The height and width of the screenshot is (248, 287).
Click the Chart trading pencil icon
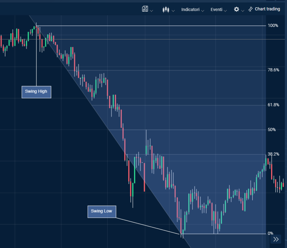point(250,9)
